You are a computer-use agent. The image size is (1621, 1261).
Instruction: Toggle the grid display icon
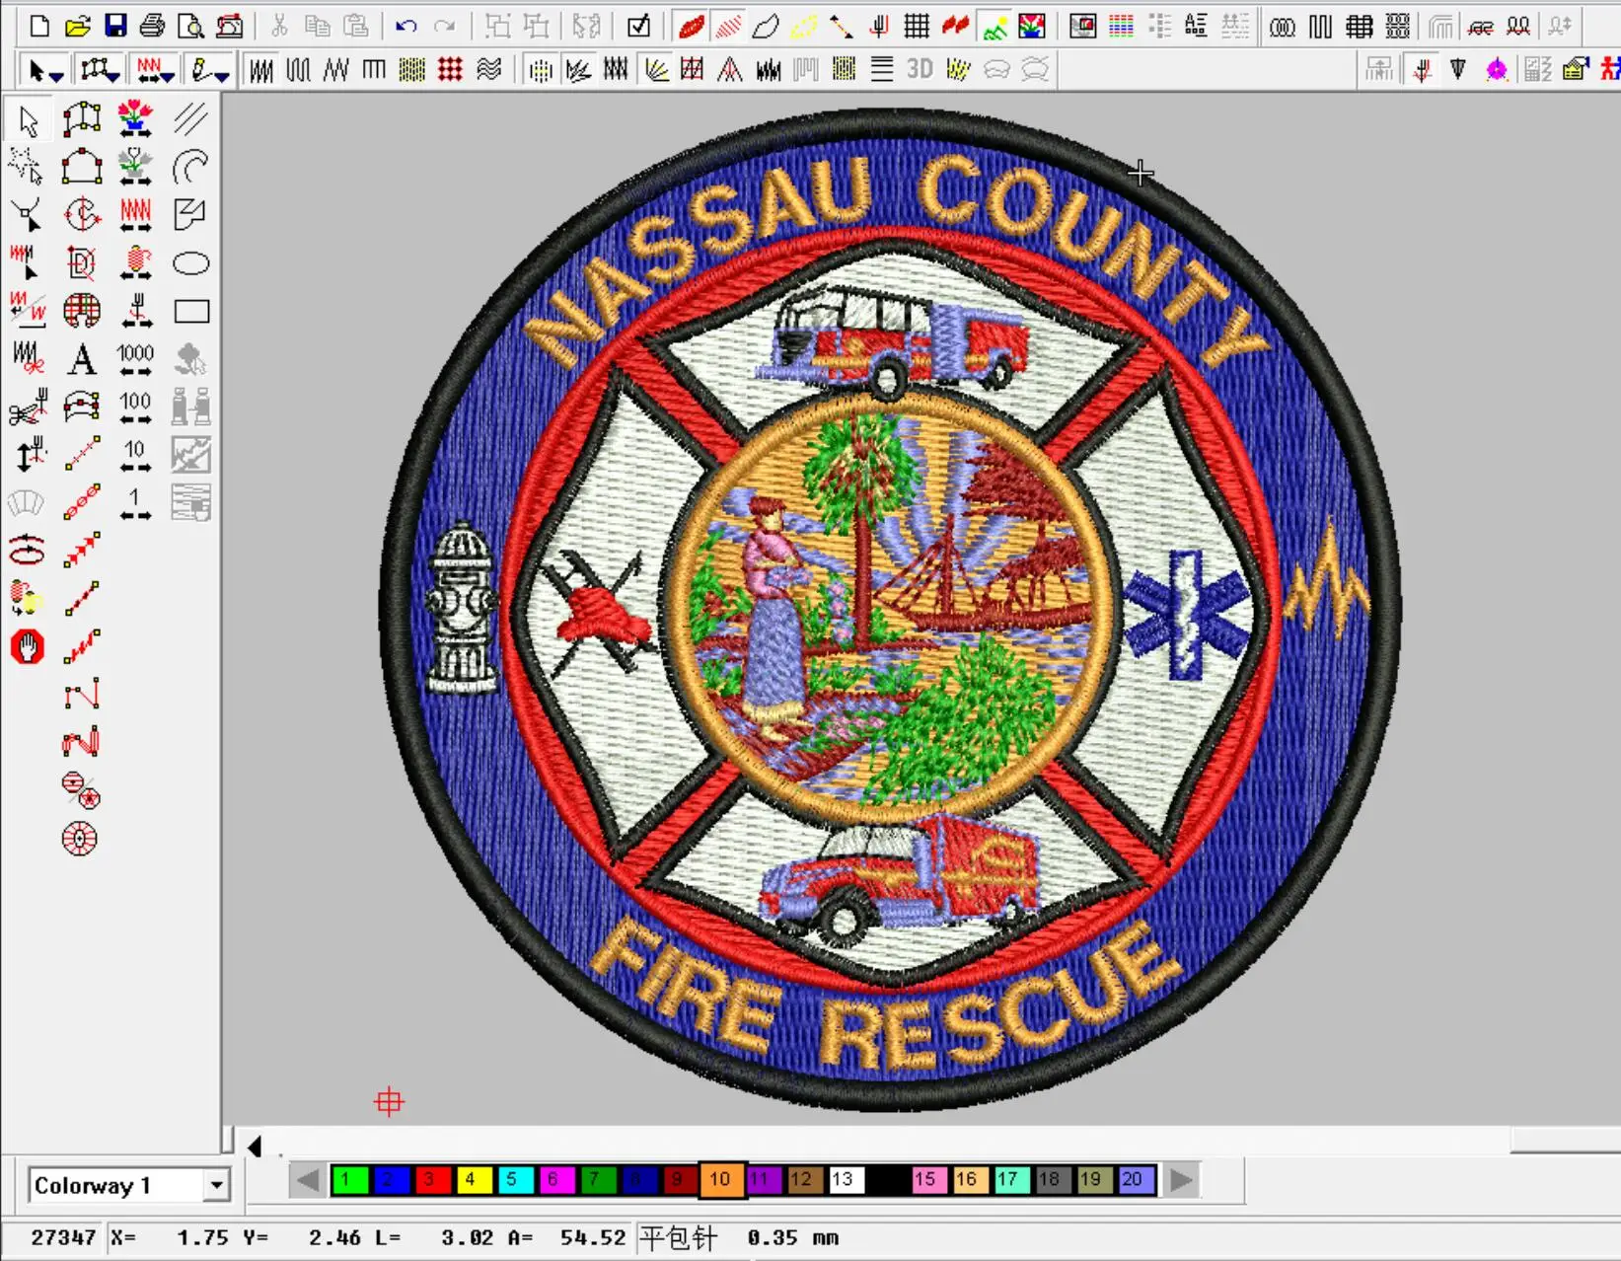(917, 26)
